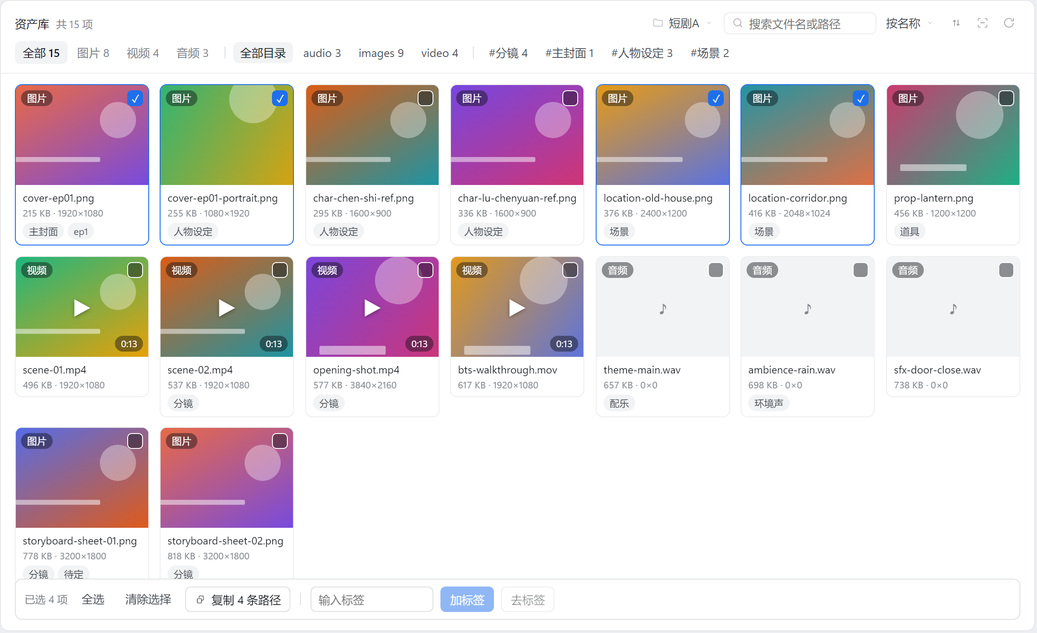The width and height of the screenshot is (1037, 633).
Task: Click music note icon of ambience-rain.wav
Action: [x=808, y=309]
